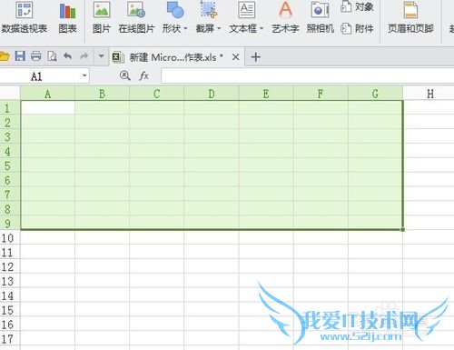Screen dimensions: 454x350
Task: Open the shapes (形状) gallery
Action: pyautogui.click(x=175, y=17)
